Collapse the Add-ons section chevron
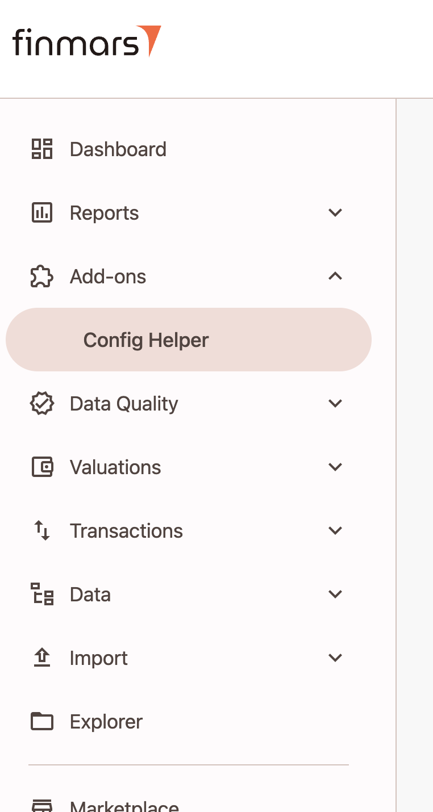The height and width of the screenshot is (812, 433). (335, 277)
